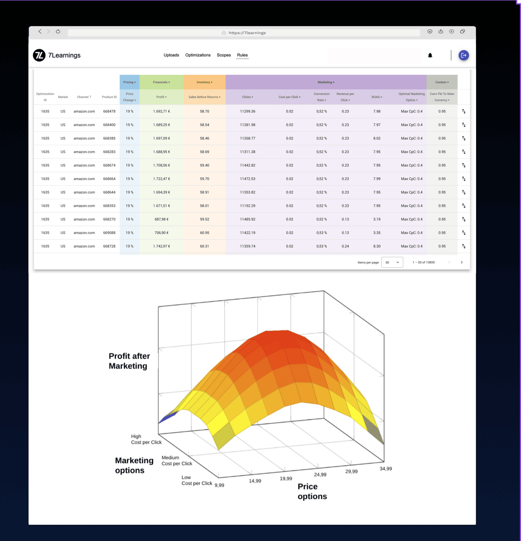Click ROAS value 8.30
521x541 pixels.
(x=377, y=246)
